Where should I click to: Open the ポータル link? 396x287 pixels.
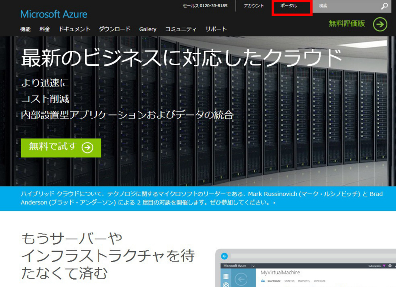[288, 6]
